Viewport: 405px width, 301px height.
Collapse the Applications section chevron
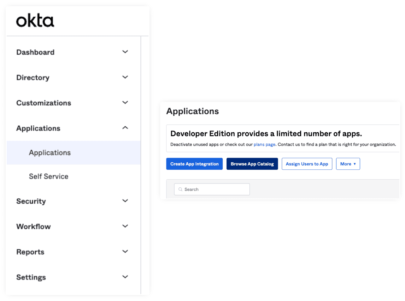click(x=125, y=128)
